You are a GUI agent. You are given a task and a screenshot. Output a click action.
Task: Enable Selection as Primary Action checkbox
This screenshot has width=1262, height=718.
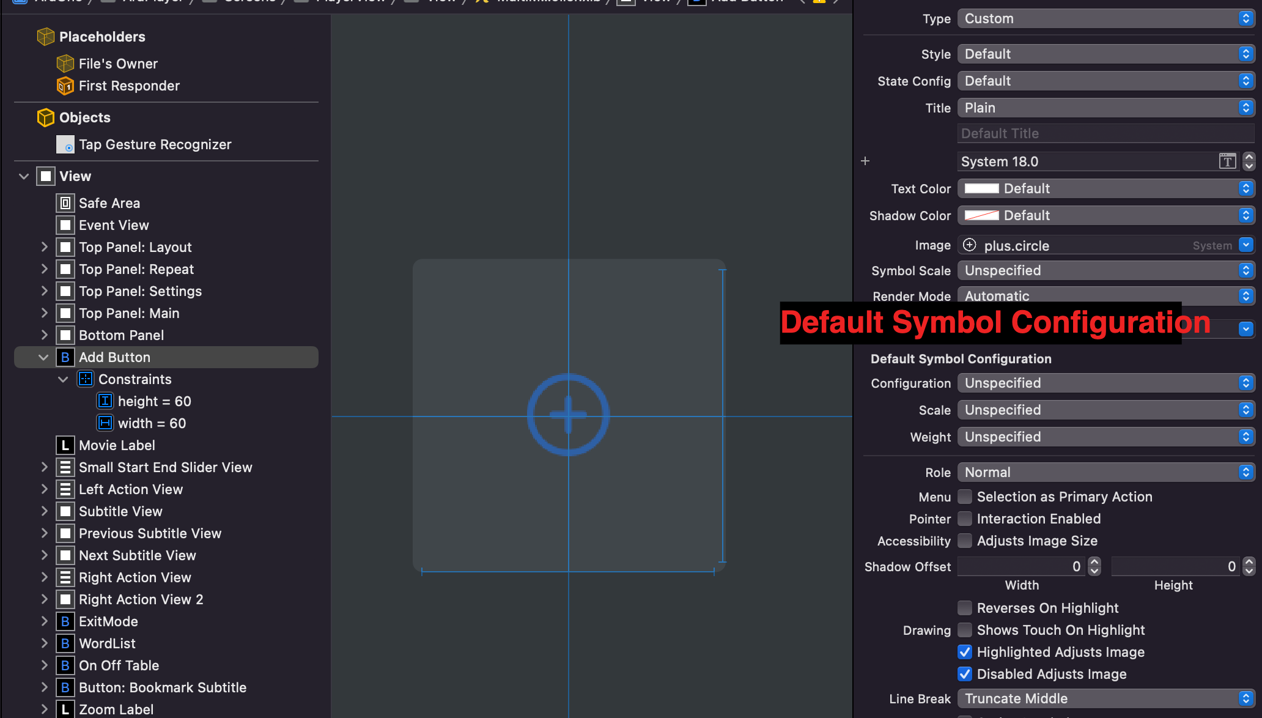coord(965,497)
